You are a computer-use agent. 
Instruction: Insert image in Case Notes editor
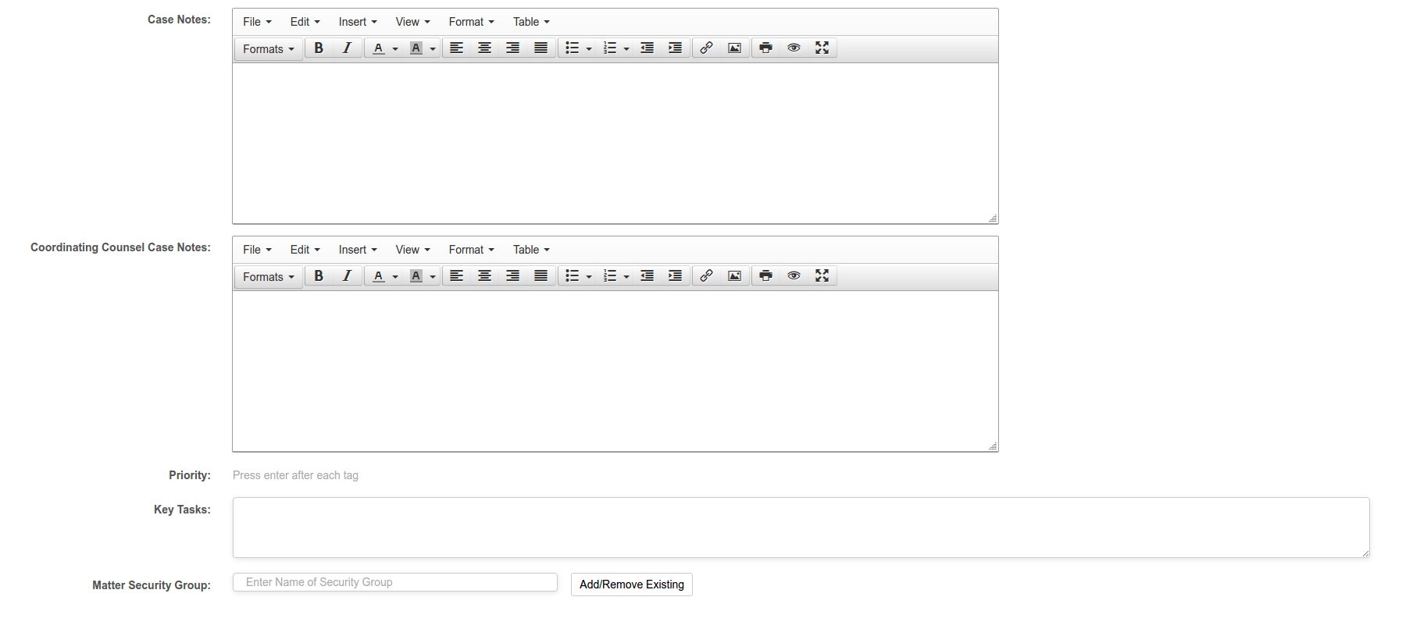[x=735, y=48]
